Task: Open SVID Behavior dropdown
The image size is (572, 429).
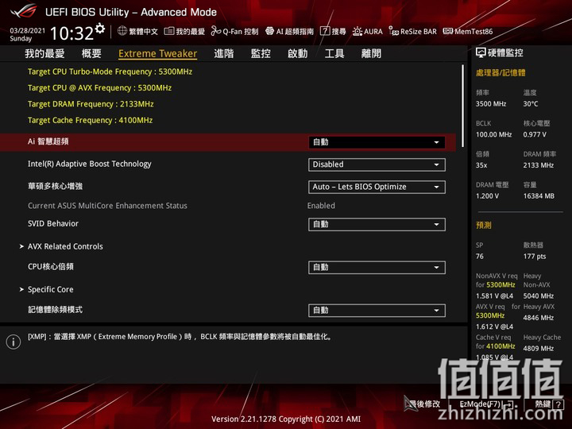Action: click(x=377, y=224)
